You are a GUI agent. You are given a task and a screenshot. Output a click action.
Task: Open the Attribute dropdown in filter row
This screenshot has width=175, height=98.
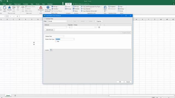click(x=56, y=27)
